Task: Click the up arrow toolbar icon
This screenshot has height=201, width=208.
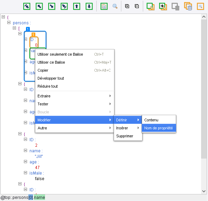Action: coord(77,6)
